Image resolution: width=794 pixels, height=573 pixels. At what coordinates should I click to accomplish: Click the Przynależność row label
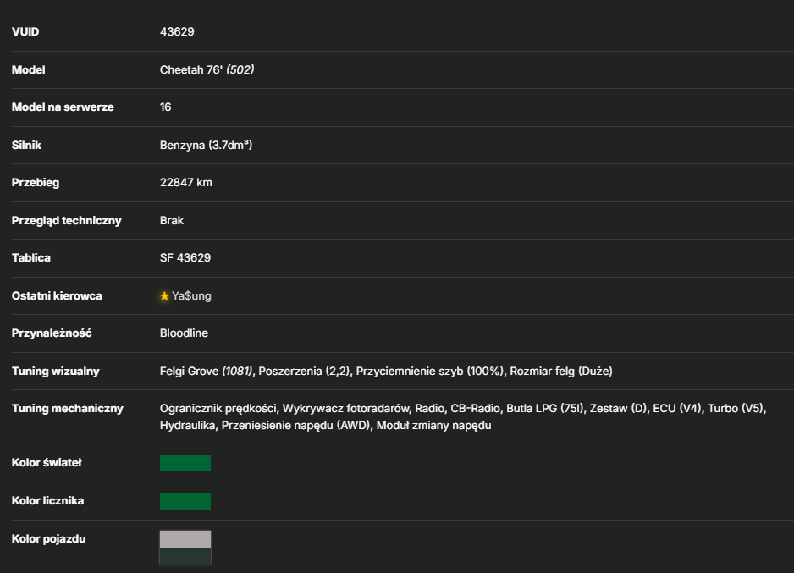click(x=52, y=333)
